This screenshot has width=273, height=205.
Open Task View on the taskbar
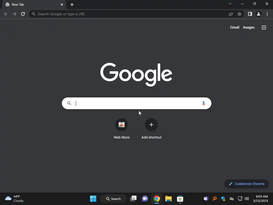(x=133, y=199)
